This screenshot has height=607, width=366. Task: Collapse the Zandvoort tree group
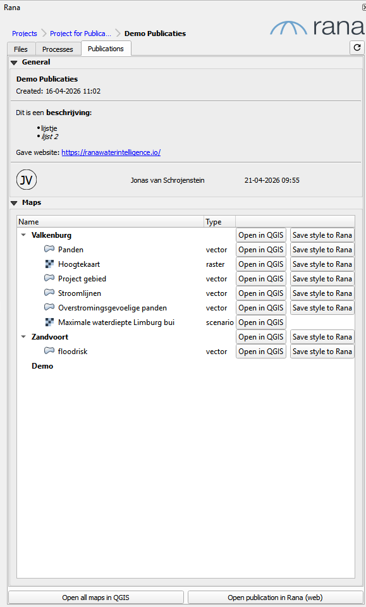(x=23, y=337)
